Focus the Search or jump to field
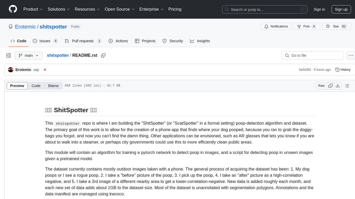The image size is (355, 199). click(265, 9)
